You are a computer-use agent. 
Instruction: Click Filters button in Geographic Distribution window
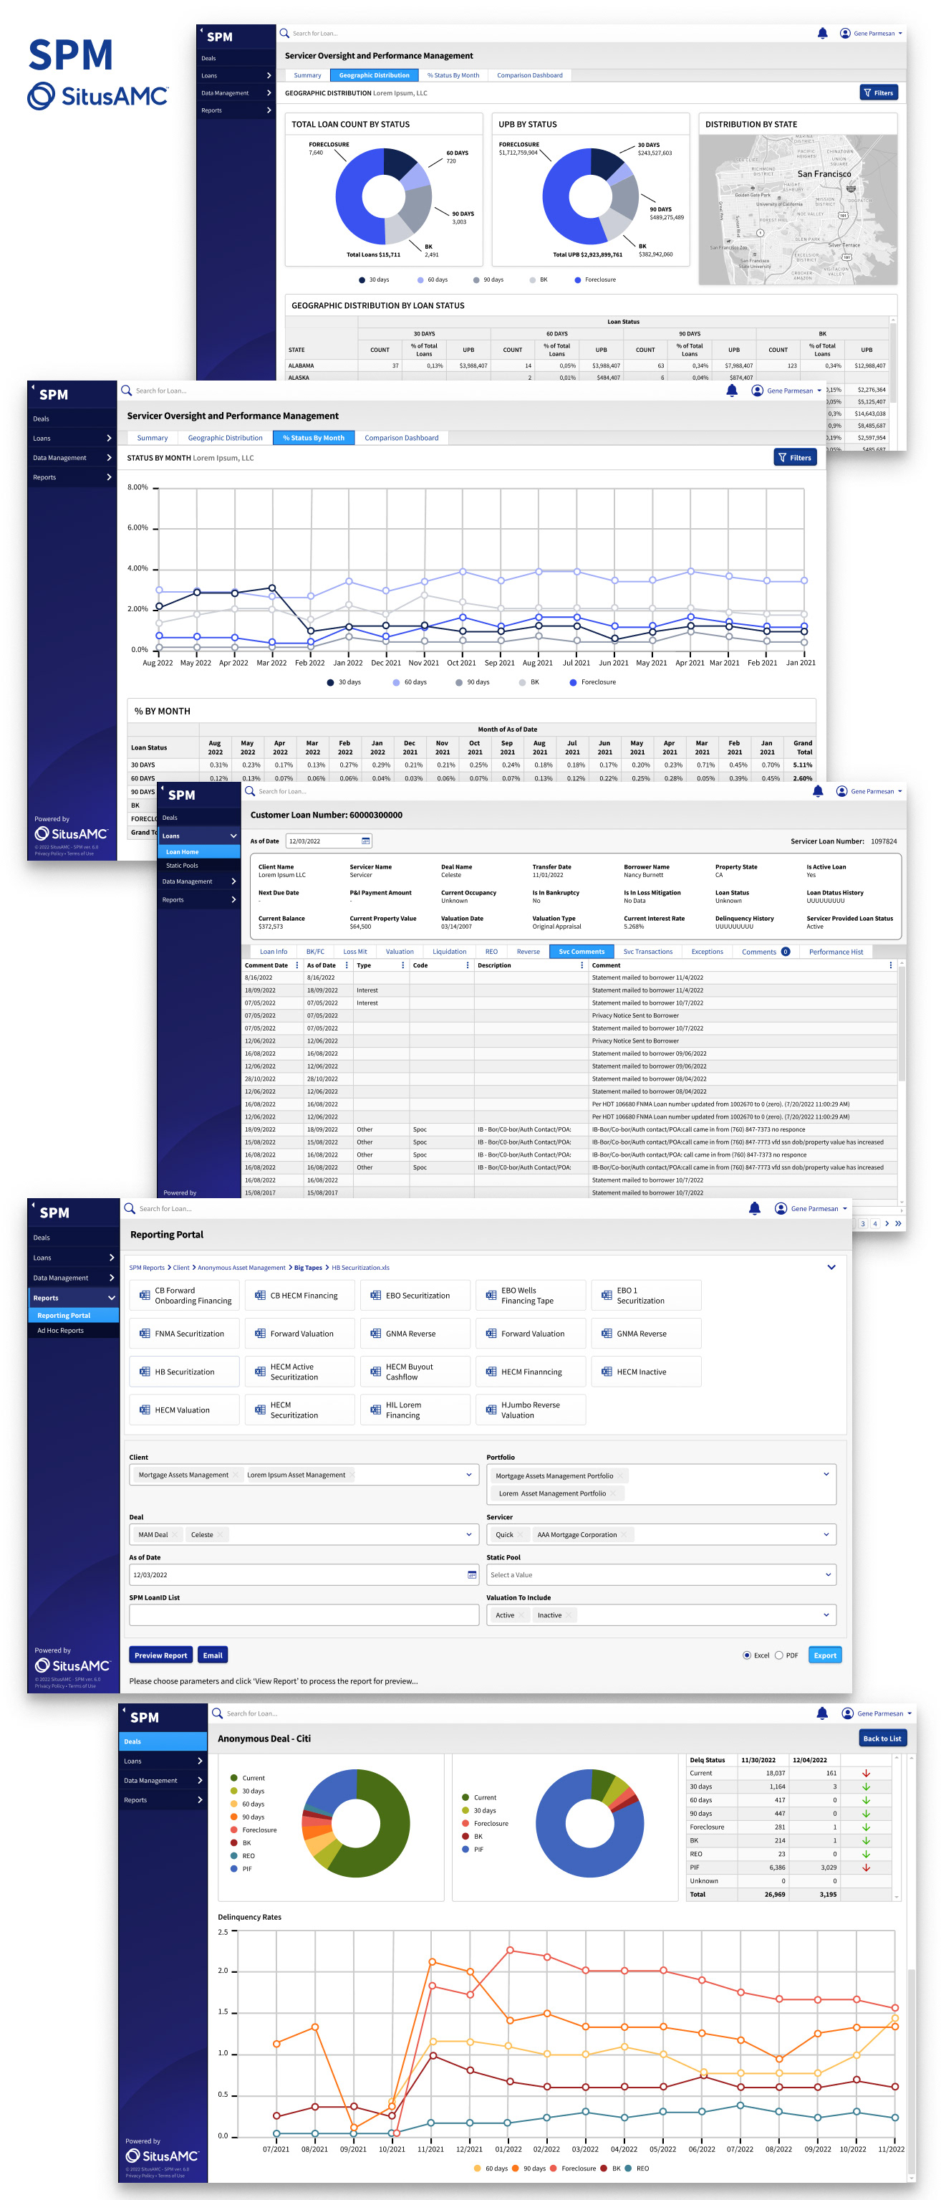pyautogui.click(x=878, y=93)
